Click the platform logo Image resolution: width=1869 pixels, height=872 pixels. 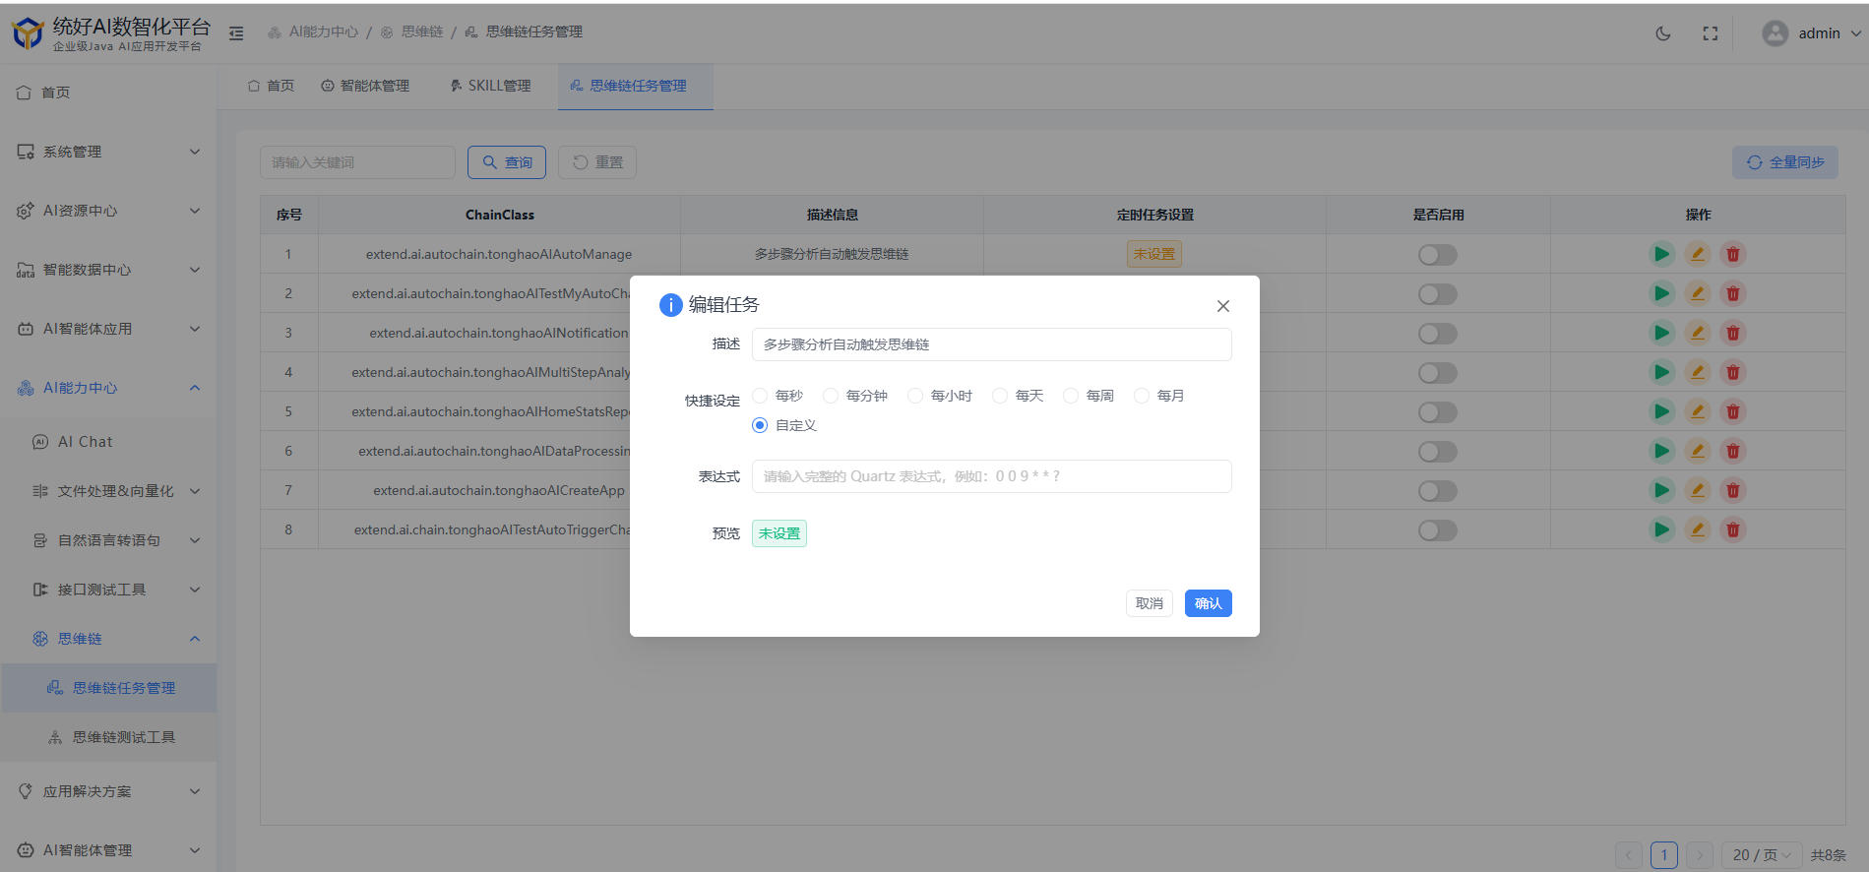point(28,33)
